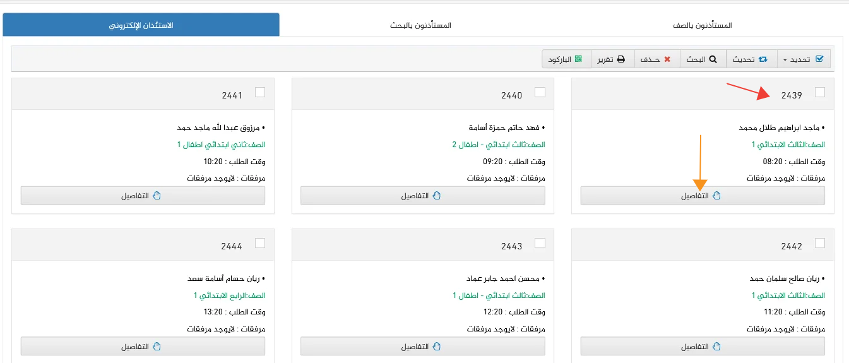Tick the checkbox for request 2439

pos(820,92)
